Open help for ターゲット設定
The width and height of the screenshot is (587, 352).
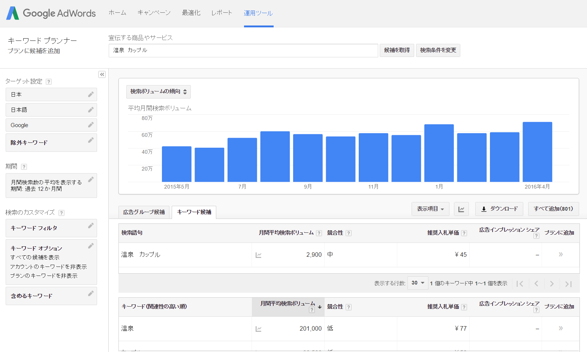tap(49, 82)
